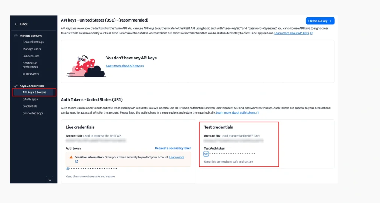Click the warning triangle icon in Sensitive information

(x=71, y=157)
